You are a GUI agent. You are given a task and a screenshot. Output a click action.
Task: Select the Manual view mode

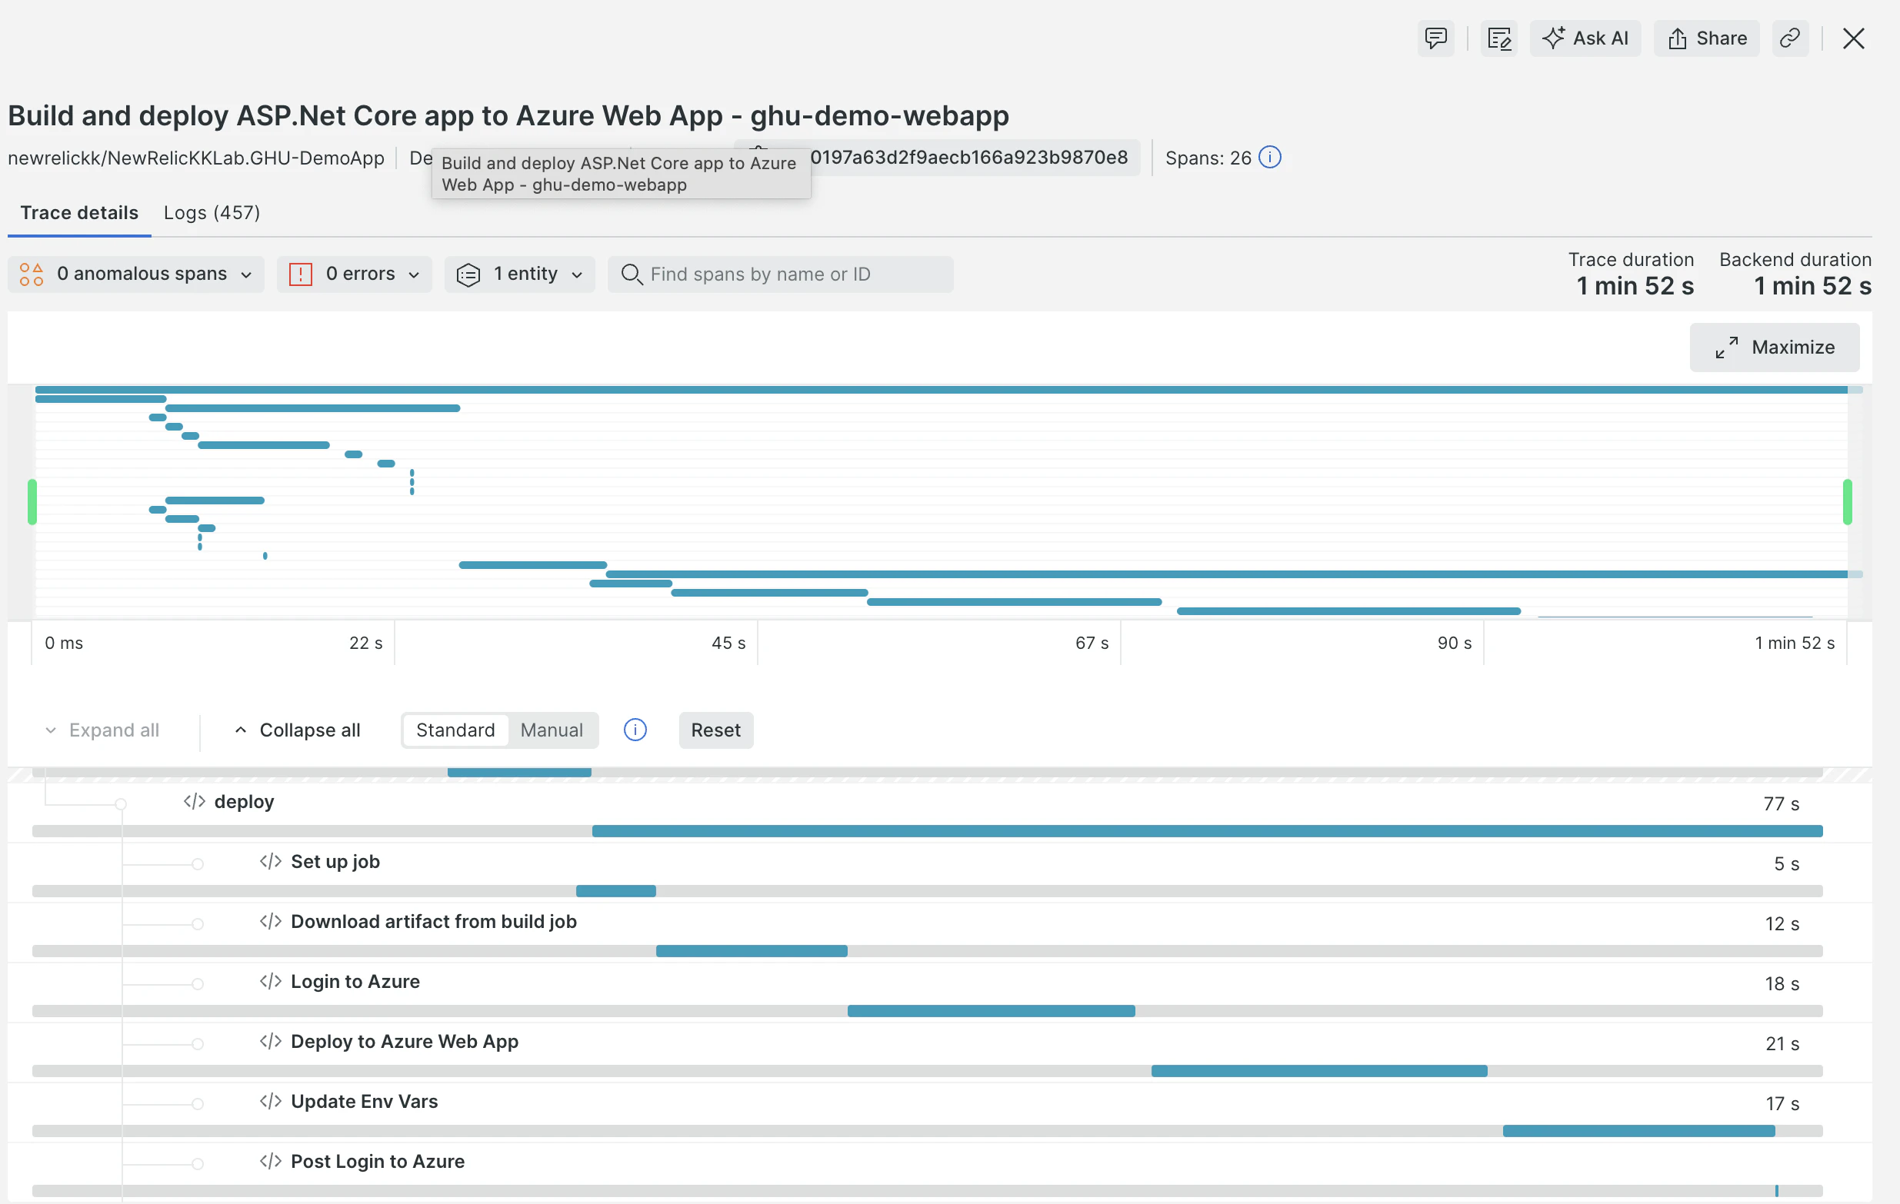click(552, 730)
